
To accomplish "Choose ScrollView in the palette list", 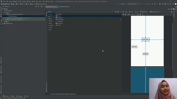I will pyautogui.click(x=59, y=23).
